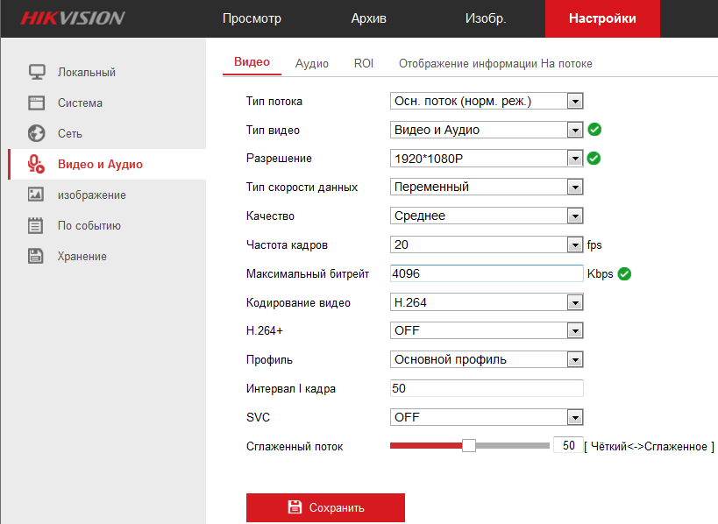The height and width of the screenshot is (524, 718).
Task: Open the Тип потока dropdown
Action: click(487, 102)
